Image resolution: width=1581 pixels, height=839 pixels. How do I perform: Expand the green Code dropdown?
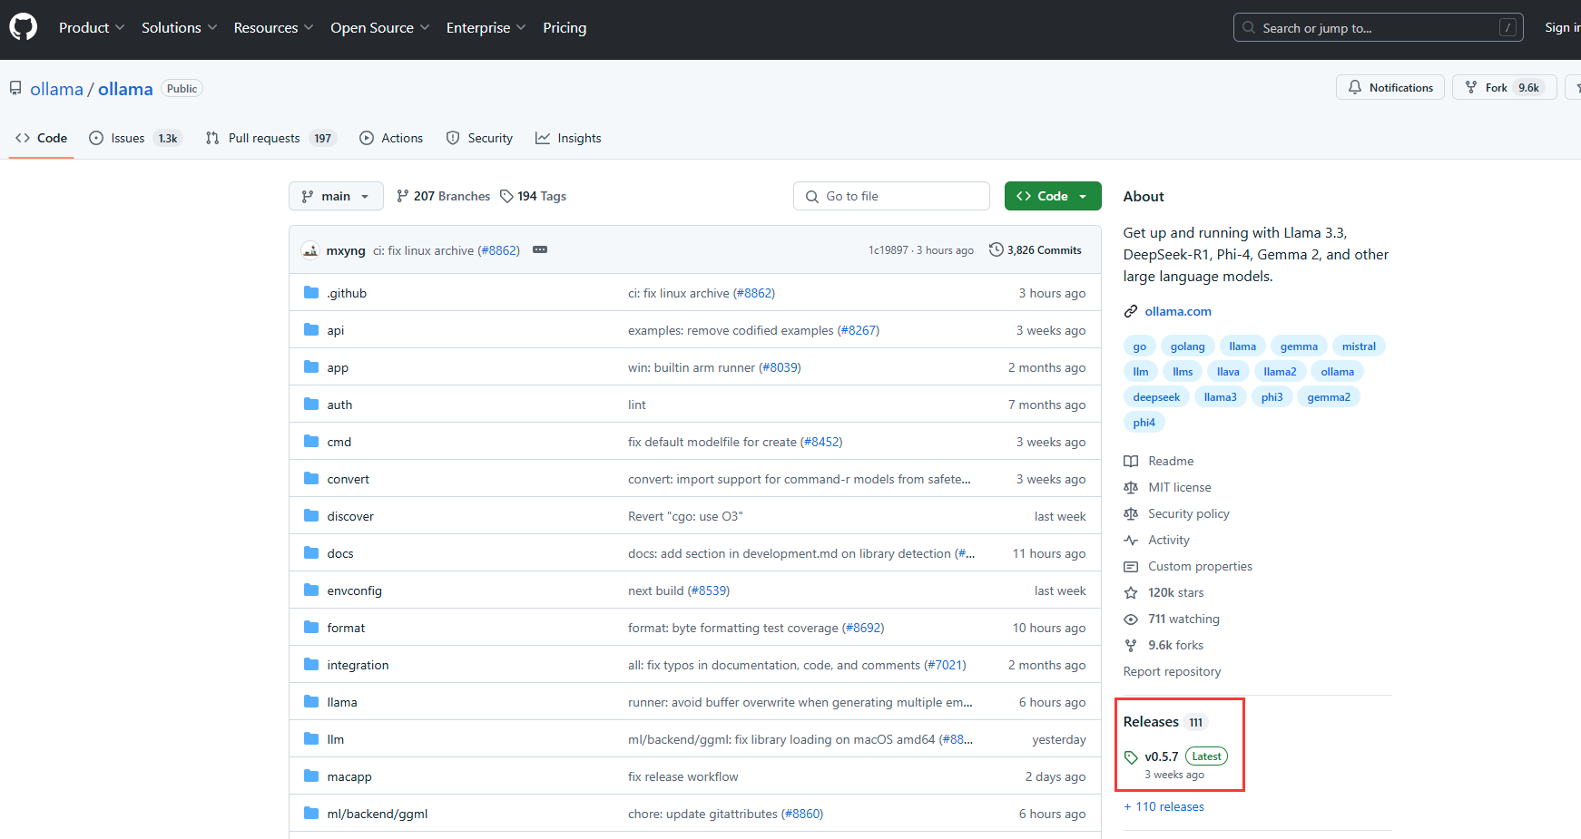tap(1052, 196)
